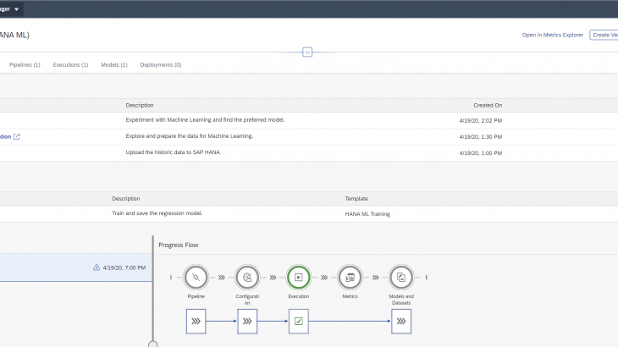This screenshot has width=618, height=347.
Task: Collapse the header using the chevron button
Action: (x=307, y=52)
